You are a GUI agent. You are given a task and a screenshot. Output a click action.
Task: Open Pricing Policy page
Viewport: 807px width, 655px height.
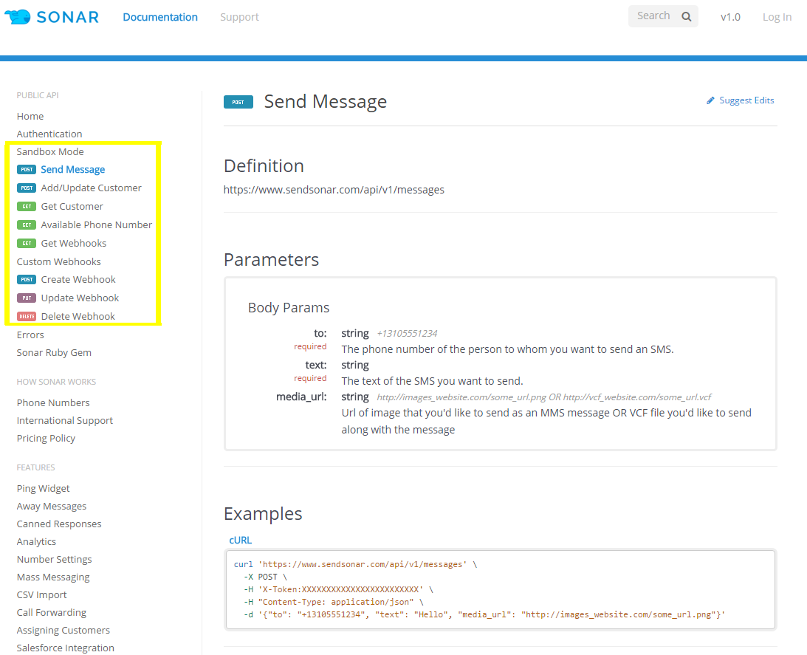click(46, 438)
